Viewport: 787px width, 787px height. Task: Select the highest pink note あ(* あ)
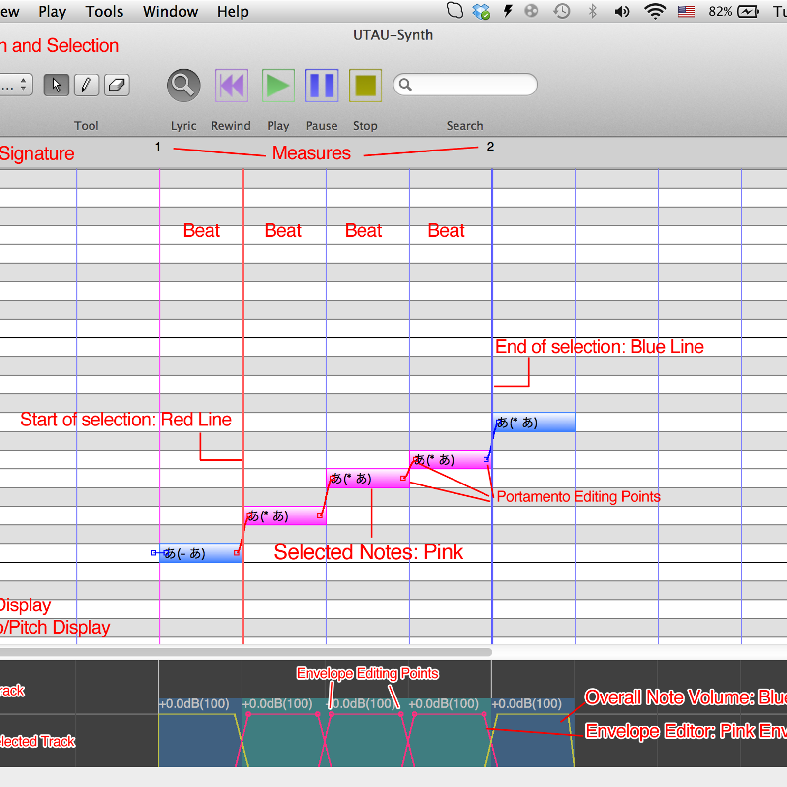[x=451, y=459]
